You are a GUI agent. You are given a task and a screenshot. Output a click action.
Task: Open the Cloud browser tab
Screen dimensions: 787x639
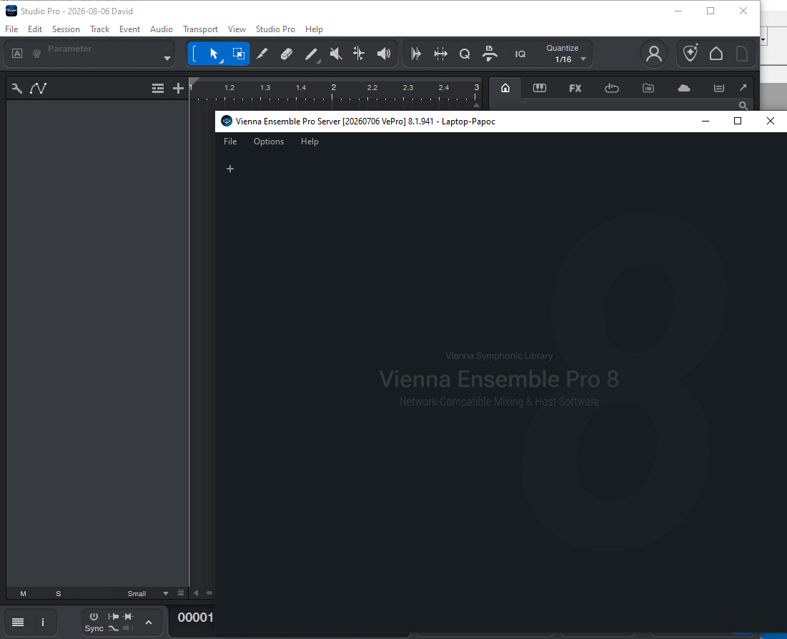click(x=683, y=89)
